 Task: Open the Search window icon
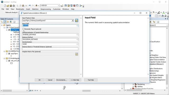71,6
